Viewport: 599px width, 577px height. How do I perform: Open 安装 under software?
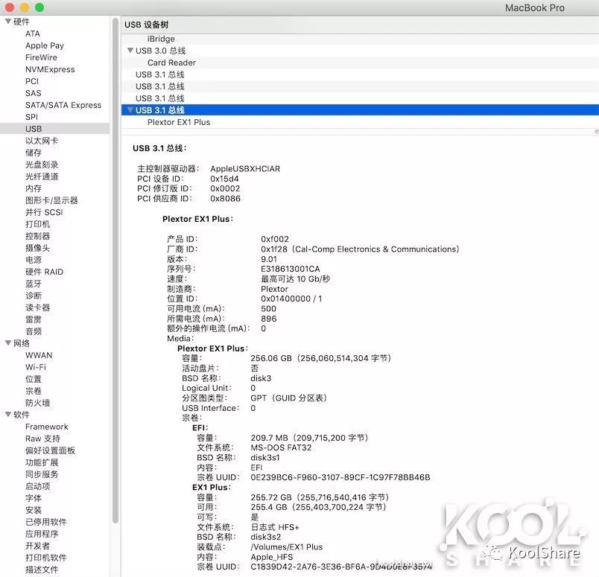pos(34,510)
